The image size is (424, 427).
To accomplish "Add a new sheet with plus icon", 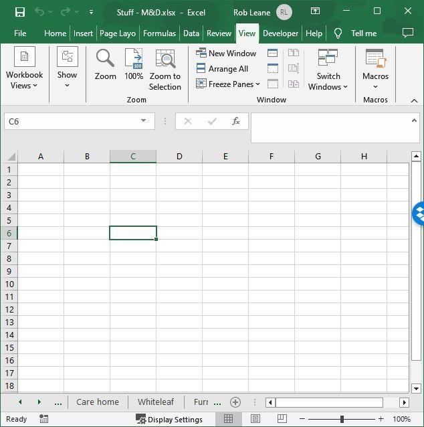I will (x=235, y=402).
